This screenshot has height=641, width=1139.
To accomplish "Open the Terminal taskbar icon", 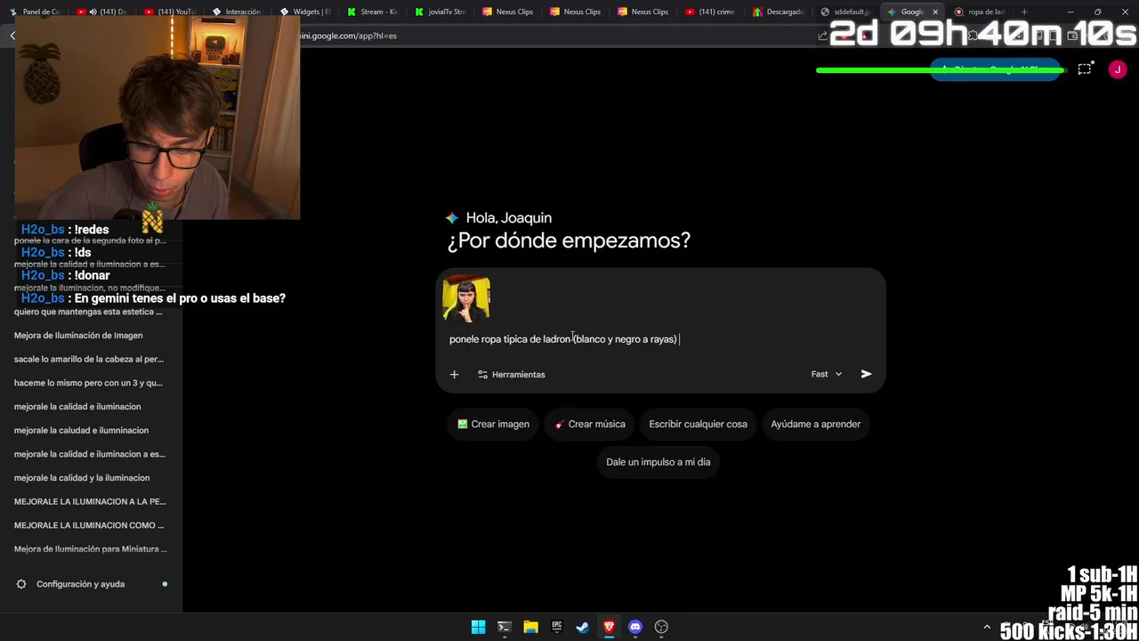I will tap(504, 627).
